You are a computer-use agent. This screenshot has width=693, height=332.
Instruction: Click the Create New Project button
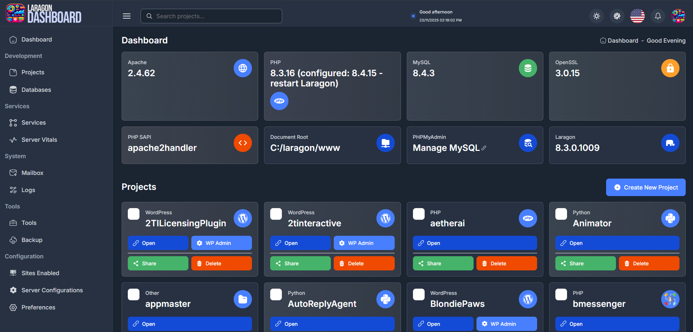click(x=646, y=187)
